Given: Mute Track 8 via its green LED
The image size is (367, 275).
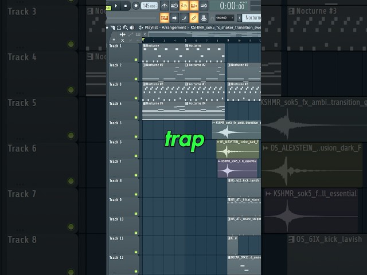Looking at the screenshot, I should (136, 194).
